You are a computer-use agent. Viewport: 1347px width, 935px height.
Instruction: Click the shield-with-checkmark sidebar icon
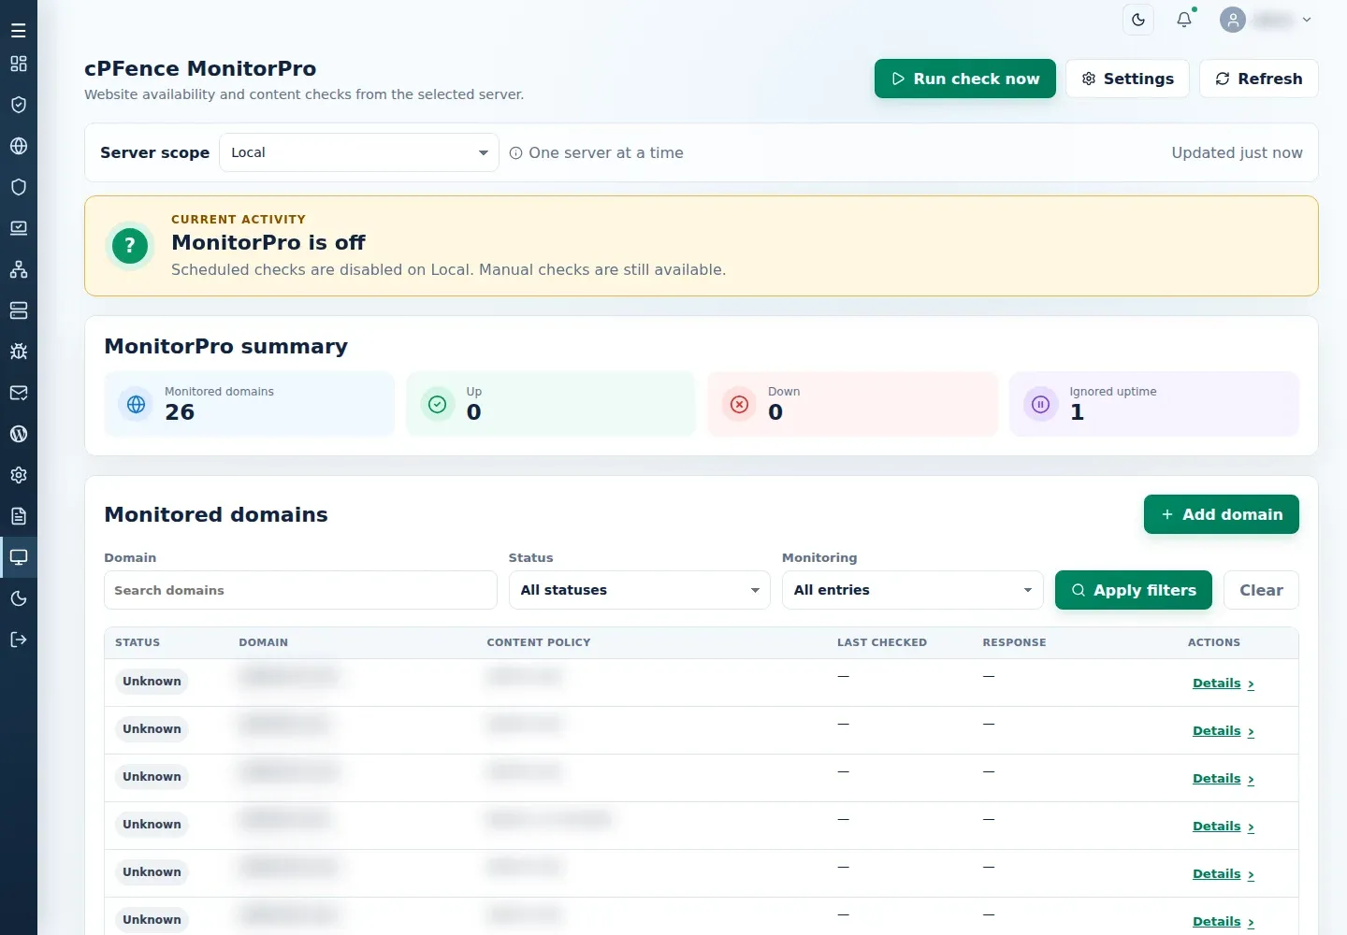tap(19, 105)
